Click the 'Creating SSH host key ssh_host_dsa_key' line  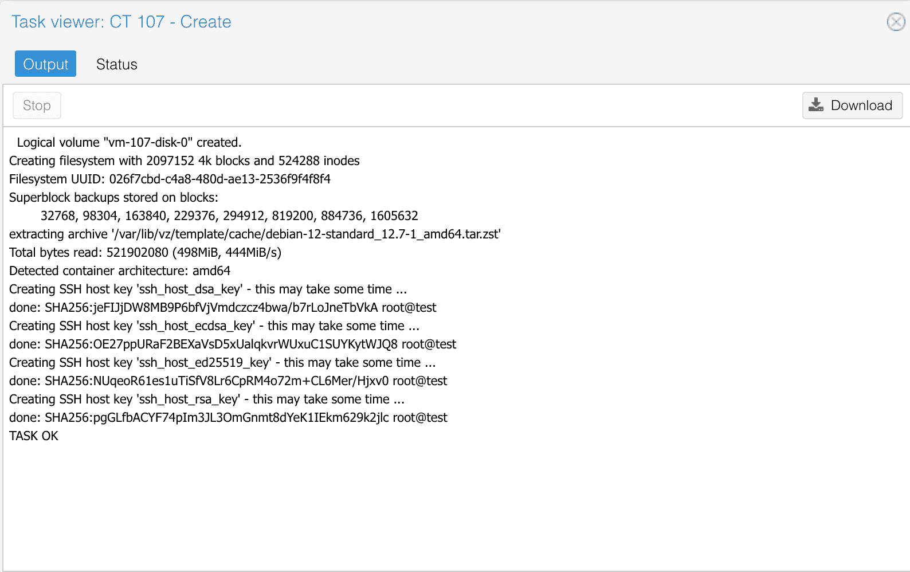point(207,289)
